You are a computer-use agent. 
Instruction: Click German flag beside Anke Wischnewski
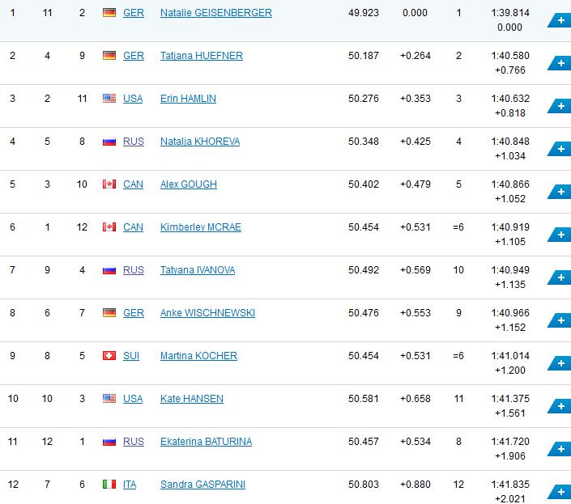coord(109,313)
